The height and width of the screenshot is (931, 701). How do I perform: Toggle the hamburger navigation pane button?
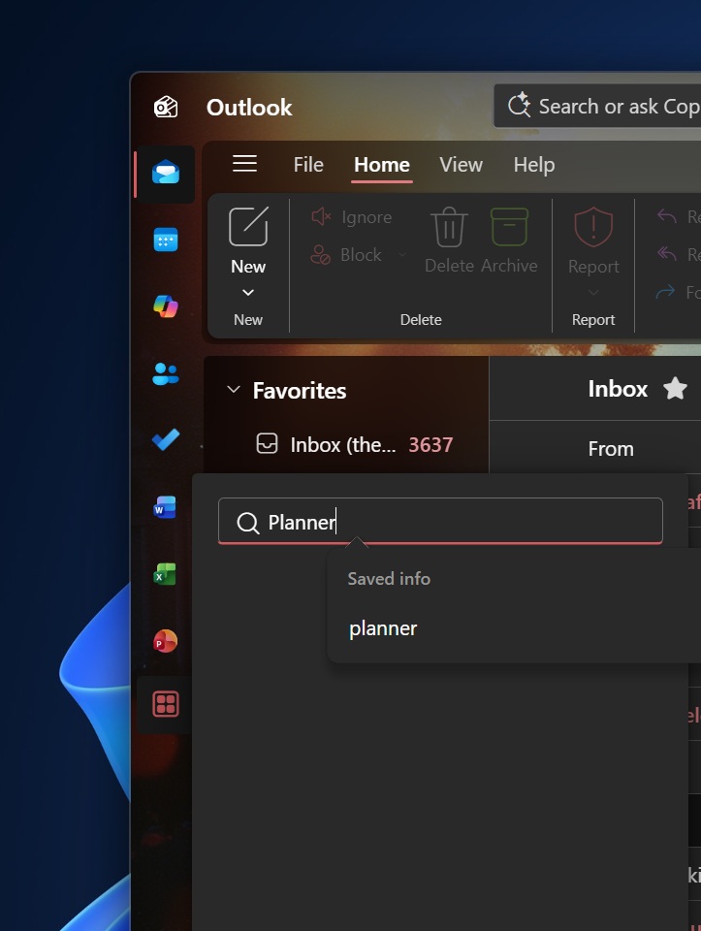244,163
